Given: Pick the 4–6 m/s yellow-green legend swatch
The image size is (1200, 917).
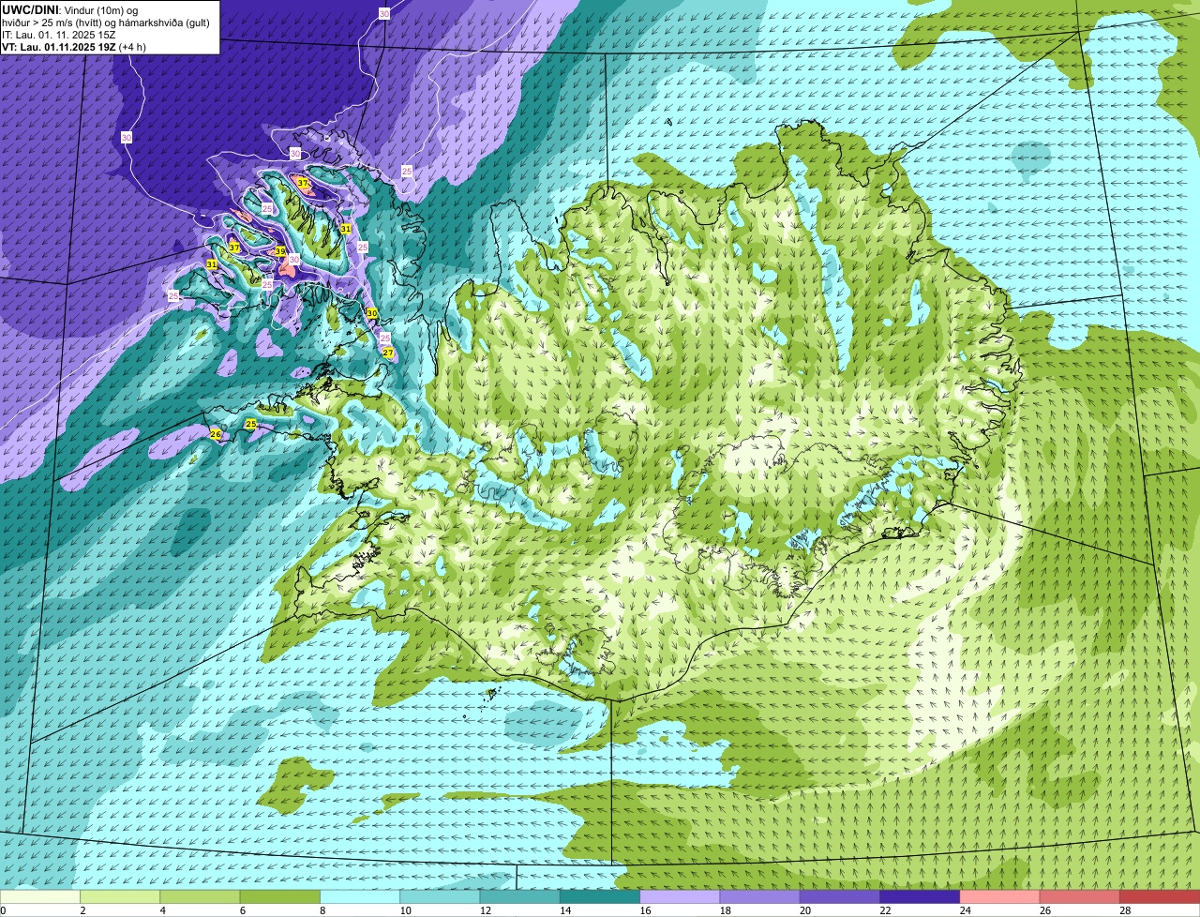Looking at the screenshot, I should (x=200, y=896).
